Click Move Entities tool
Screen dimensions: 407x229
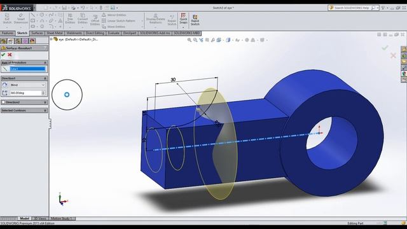tap(114, 27)
